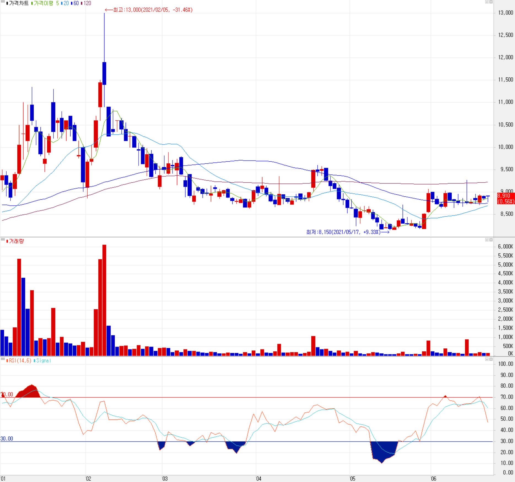This screenshot has width=515, height=482.
Task: Click the 01 month label on time axis
Action: tap(3, 479)
